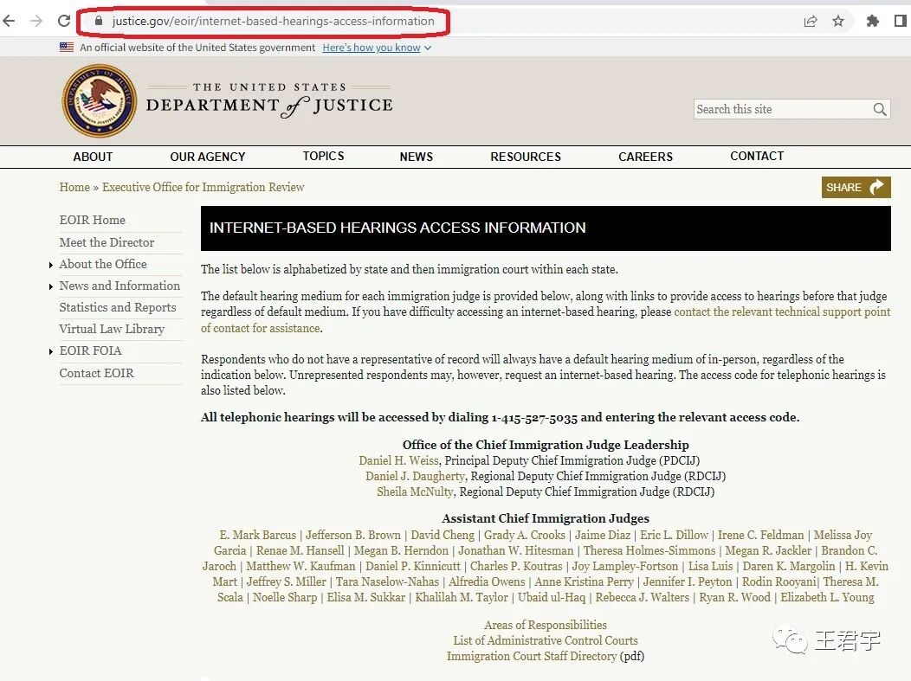911x681 pixels.
Task: Open Tara Naselow-Nahas judge link
Action: 388,582
